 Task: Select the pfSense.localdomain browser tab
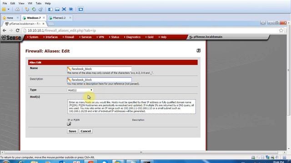(x=25, y=24)
